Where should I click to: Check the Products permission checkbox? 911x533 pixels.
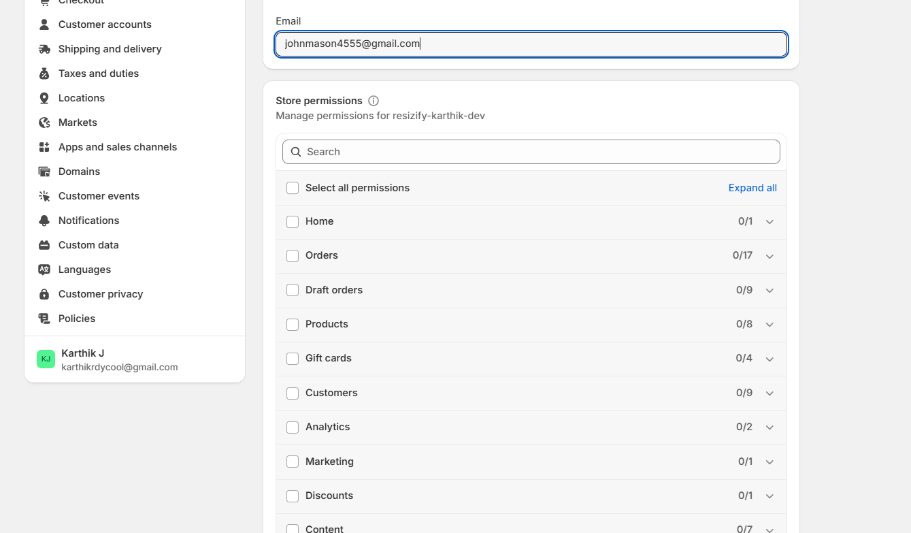[x=292, y=324]
